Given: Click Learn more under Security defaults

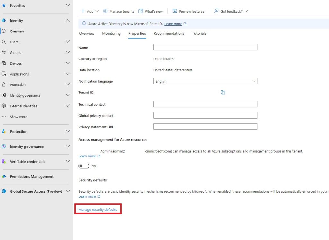Looking at the screenshot, I should (x=87, y=196).
